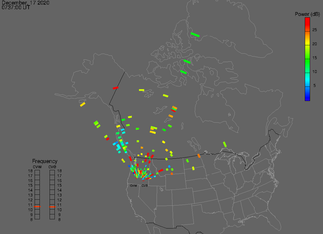Viewport: 323px width, 234px height.
Task: Click the cvw column header under Frequency
Action: pos(37,166)
